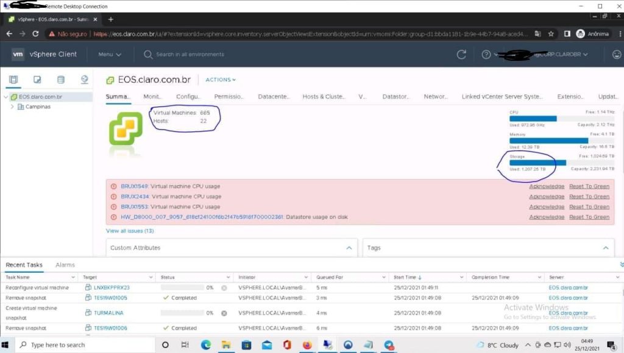Screen dimensions: 624x353
Task: Open the Task Name column filter dropdown
Action: click(x=73, y=278)
